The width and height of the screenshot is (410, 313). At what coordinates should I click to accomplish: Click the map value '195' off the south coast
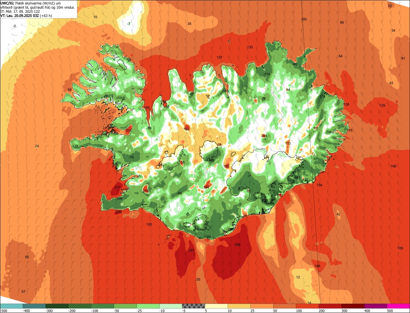(149, 224)
